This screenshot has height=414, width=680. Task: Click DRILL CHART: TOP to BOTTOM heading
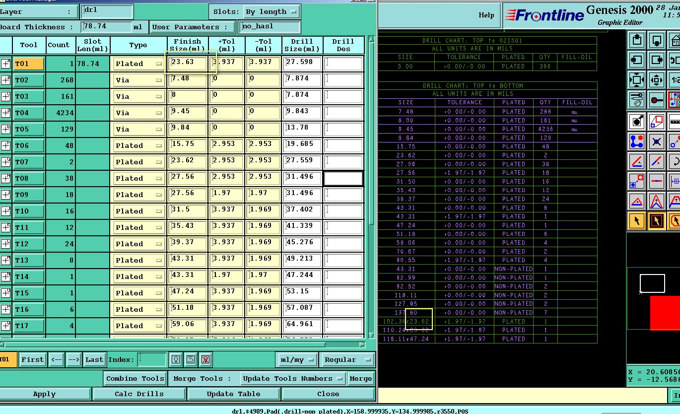click(x=472, y=86)
